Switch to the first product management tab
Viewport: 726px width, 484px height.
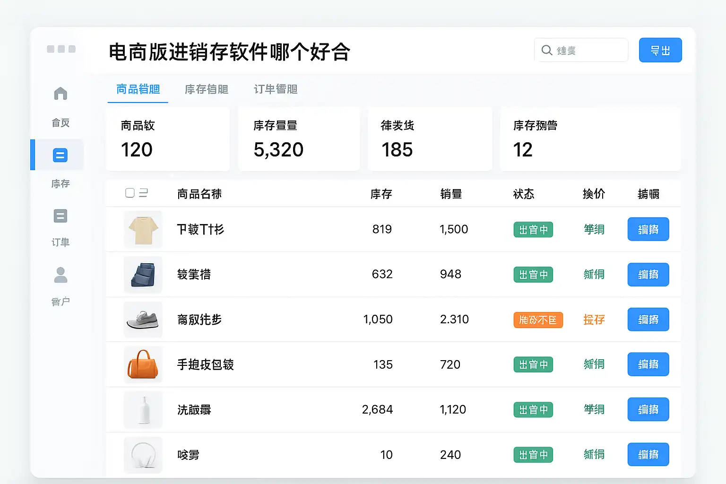tap(138, 89)
